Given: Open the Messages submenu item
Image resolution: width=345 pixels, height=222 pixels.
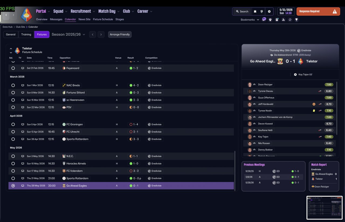Looking at the screenshot, I should pos(56,19).
